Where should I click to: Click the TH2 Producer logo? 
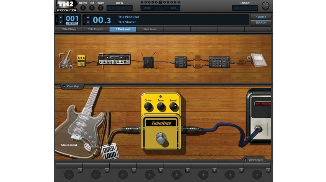coord(67,6)
